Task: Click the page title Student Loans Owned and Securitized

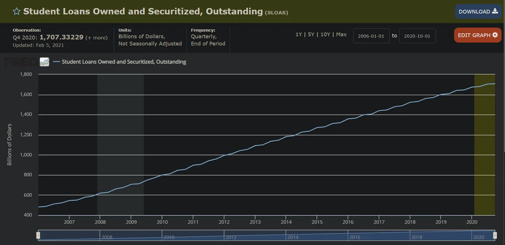Action: point(143,11)
